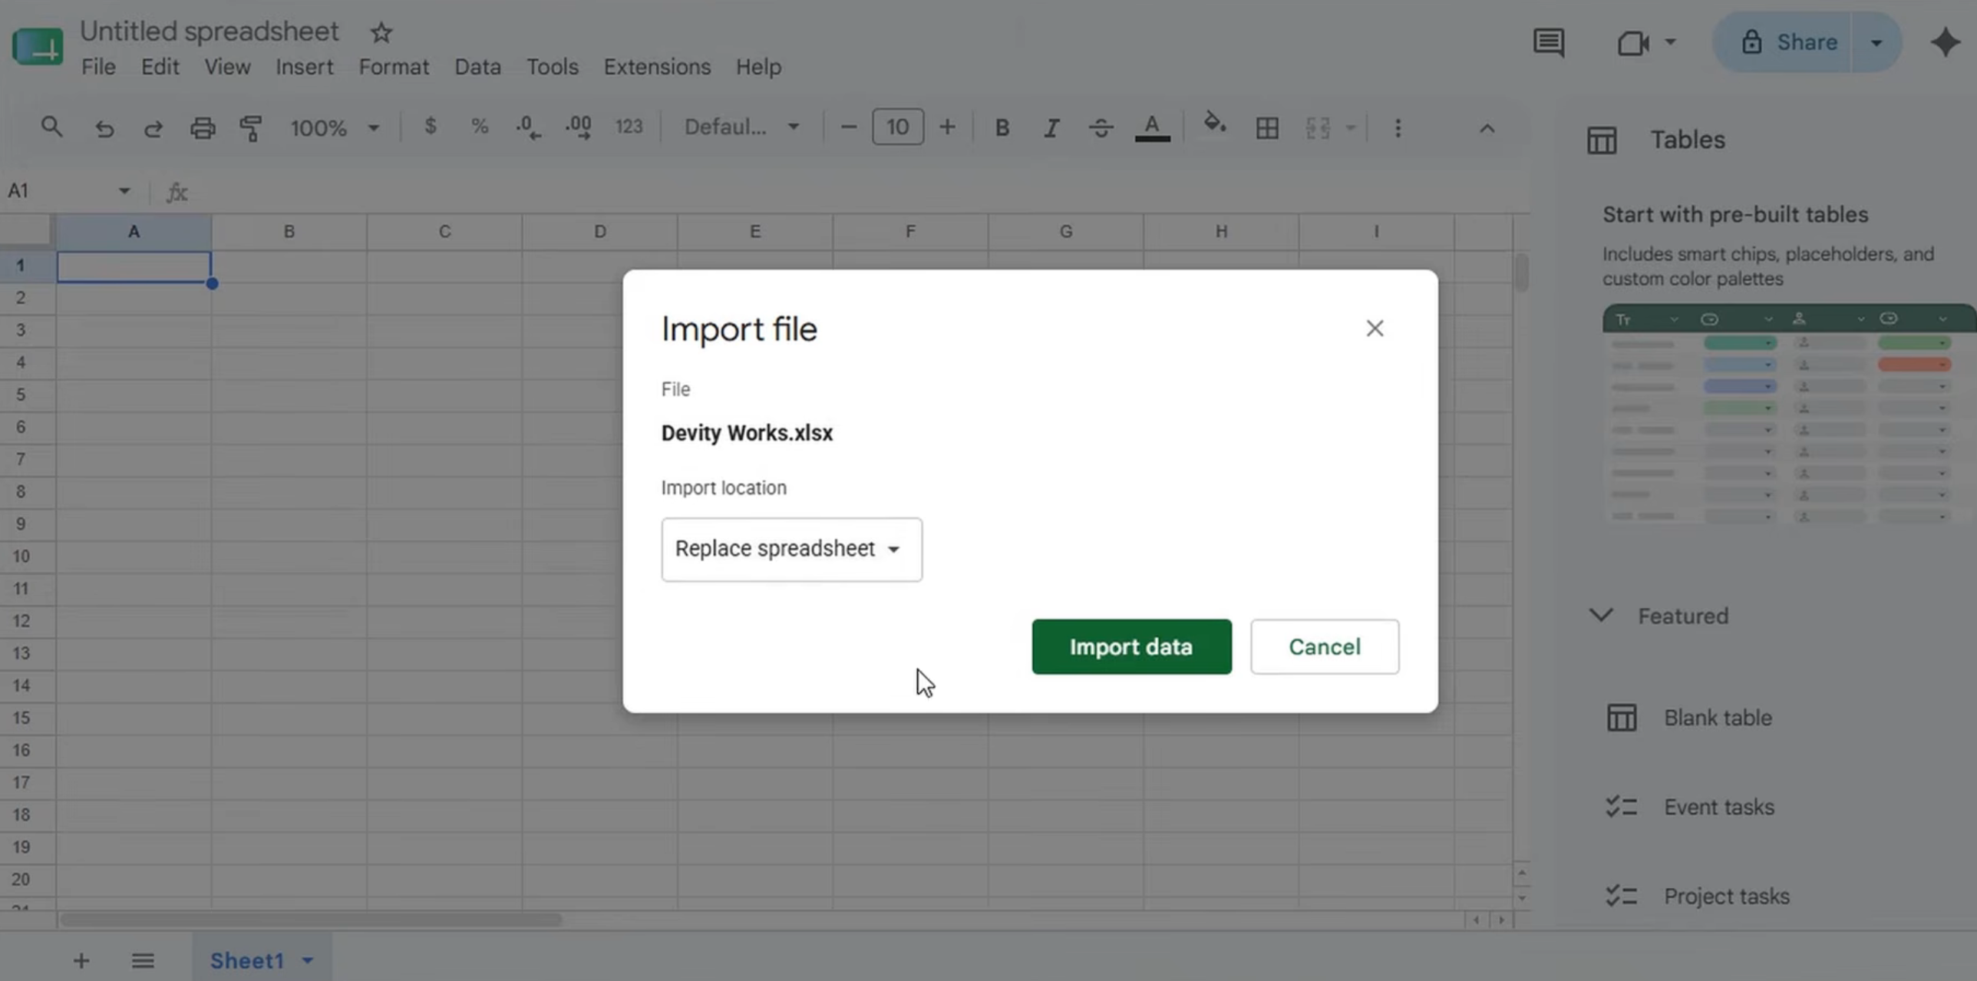Viewport: 1977px width, 981px height.
Task: Click the formula bar
Action: 860,191
